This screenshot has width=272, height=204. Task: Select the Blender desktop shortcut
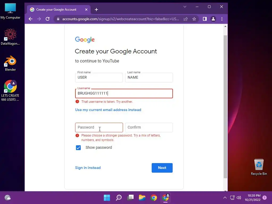(x=10, y=63)
